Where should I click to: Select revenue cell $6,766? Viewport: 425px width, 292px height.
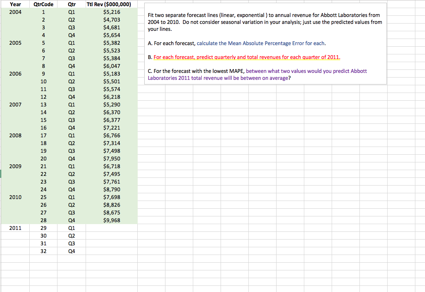(x=111, y=135)
